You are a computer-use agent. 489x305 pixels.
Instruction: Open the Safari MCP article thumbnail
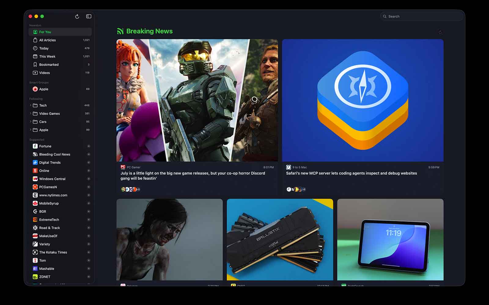click(363, 100)
